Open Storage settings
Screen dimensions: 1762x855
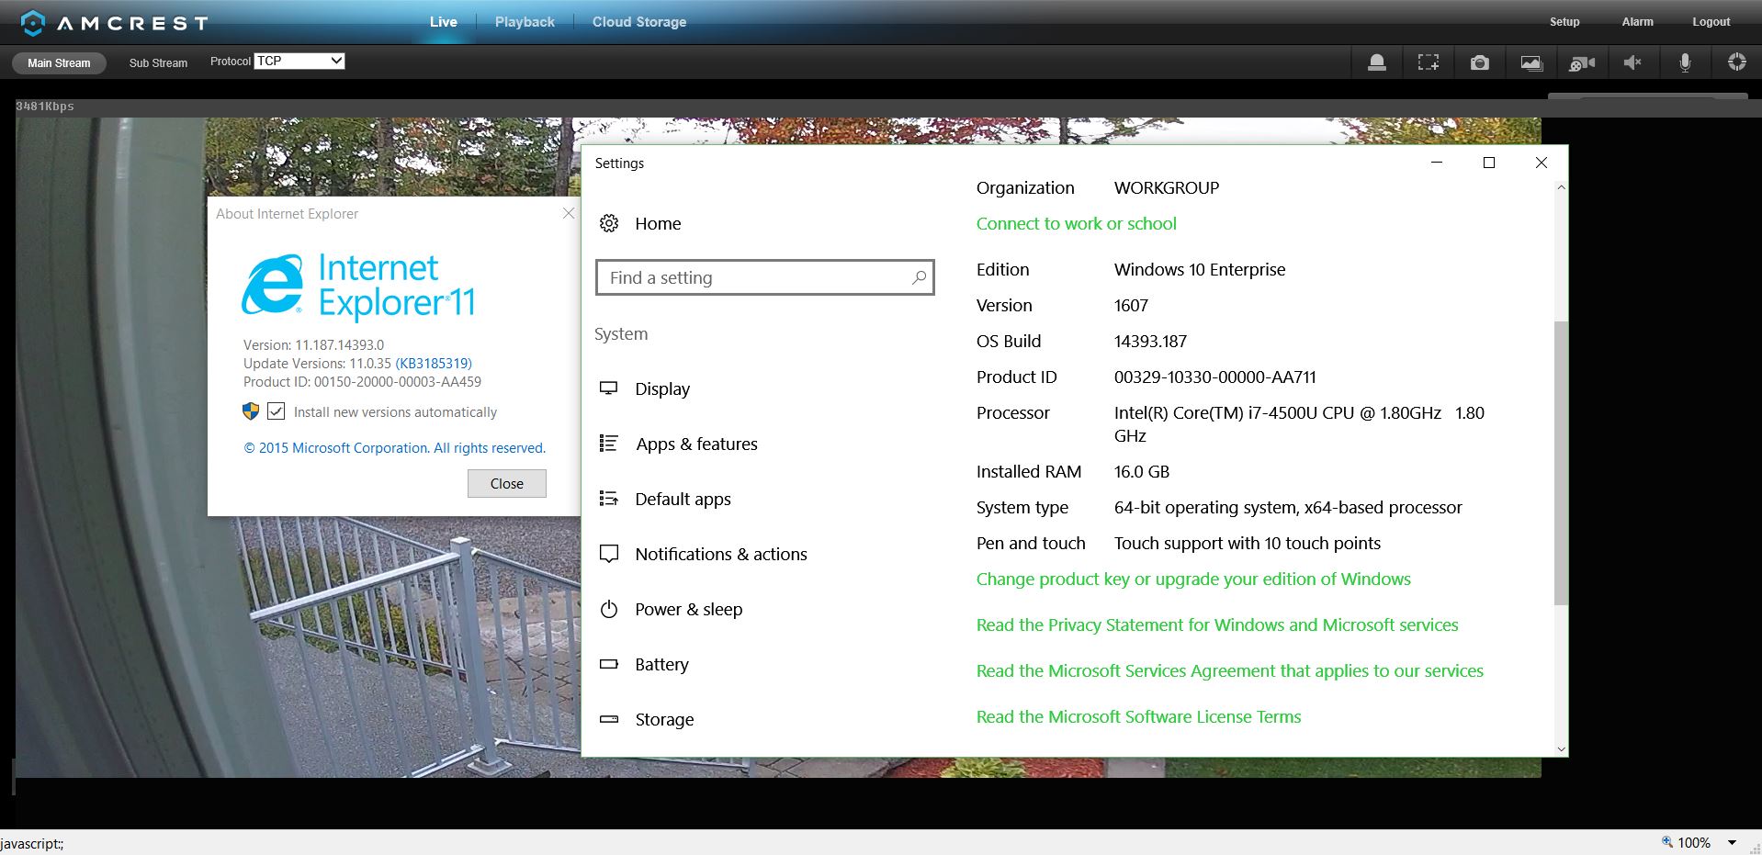(x=646, y=719)
